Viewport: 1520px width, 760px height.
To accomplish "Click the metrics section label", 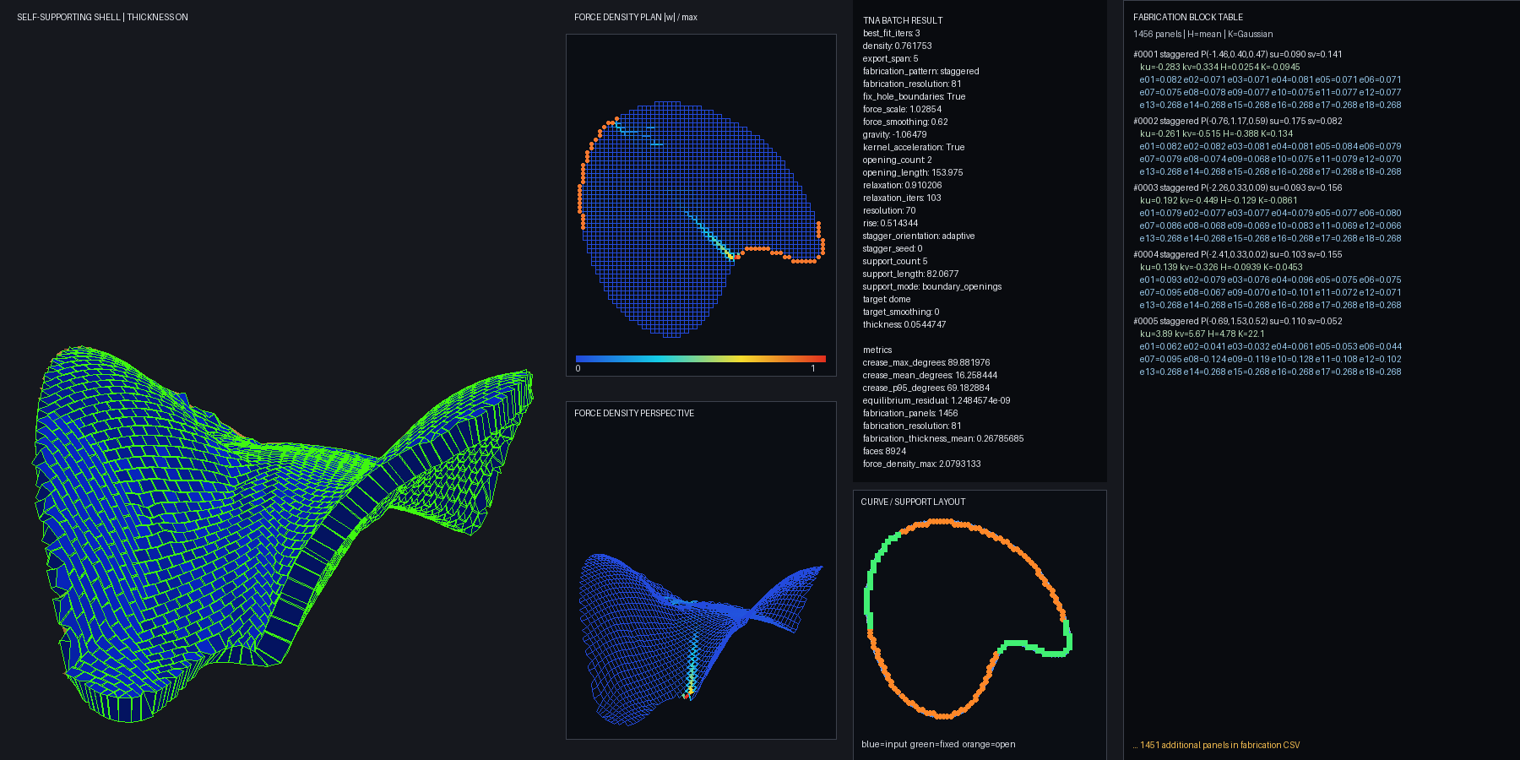I will 877,350.
